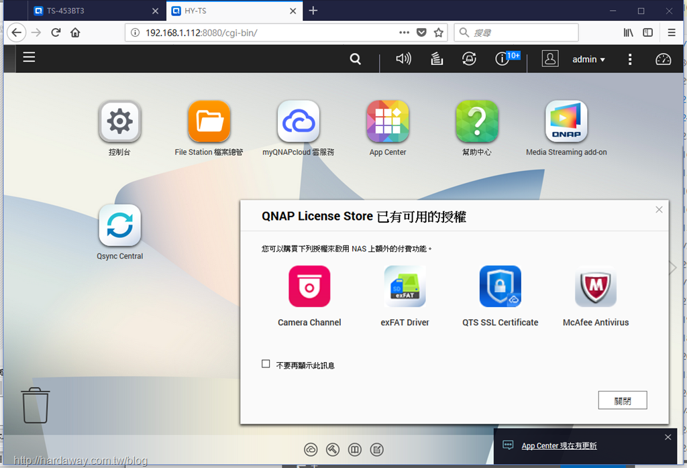687x468 pixels.
Task: Bookmark this page with star icon
Action: pos(439,32)
